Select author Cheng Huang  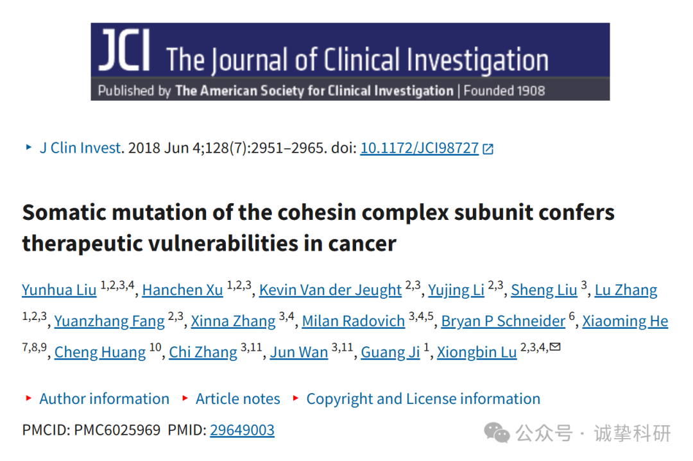100,353
